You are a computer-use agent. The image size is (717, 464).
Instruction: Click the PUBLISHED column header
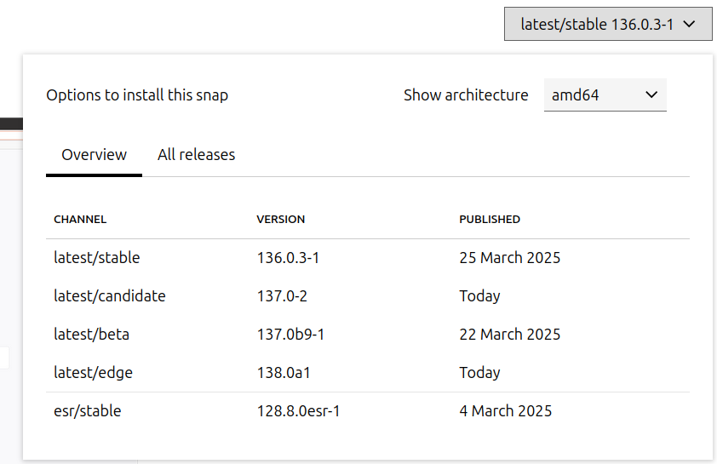489,219
